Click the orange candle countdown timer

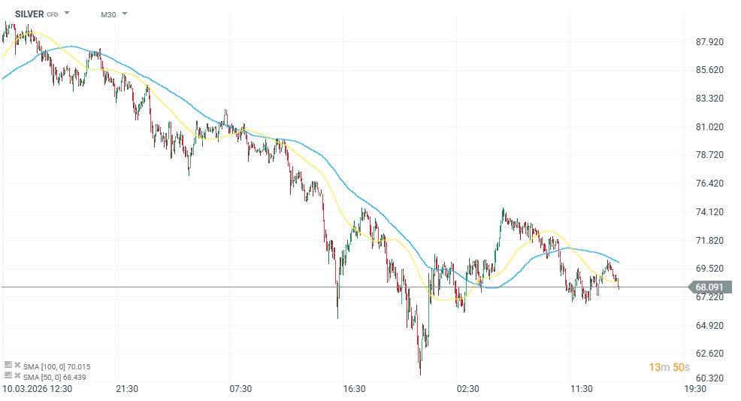point(670,367)
